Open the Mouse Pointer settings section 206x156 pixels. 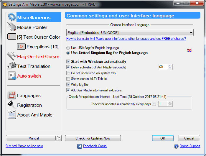(32, 27)
